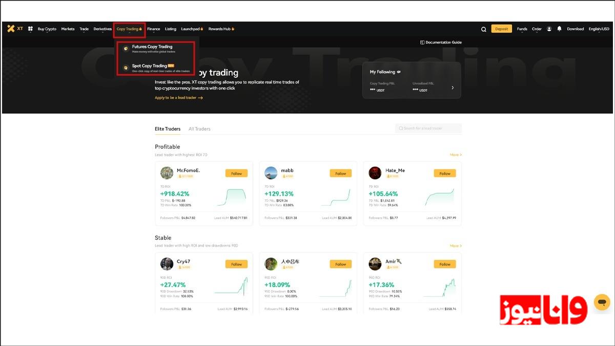Click the Spot Copy Trading icon
Viewport: 615px width, 346px height.
[126, 68]
